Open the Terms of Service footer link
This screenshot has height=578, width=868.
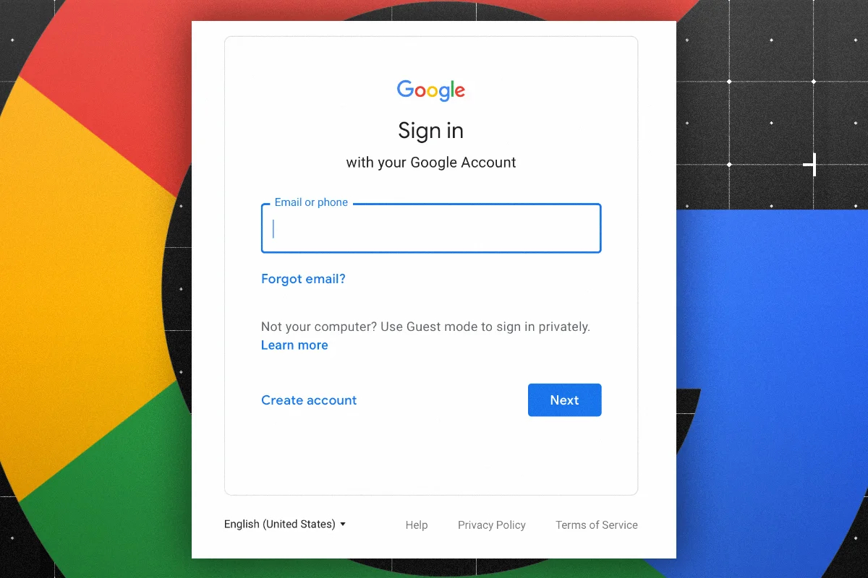pyautogui.click(x=597, y=525)
